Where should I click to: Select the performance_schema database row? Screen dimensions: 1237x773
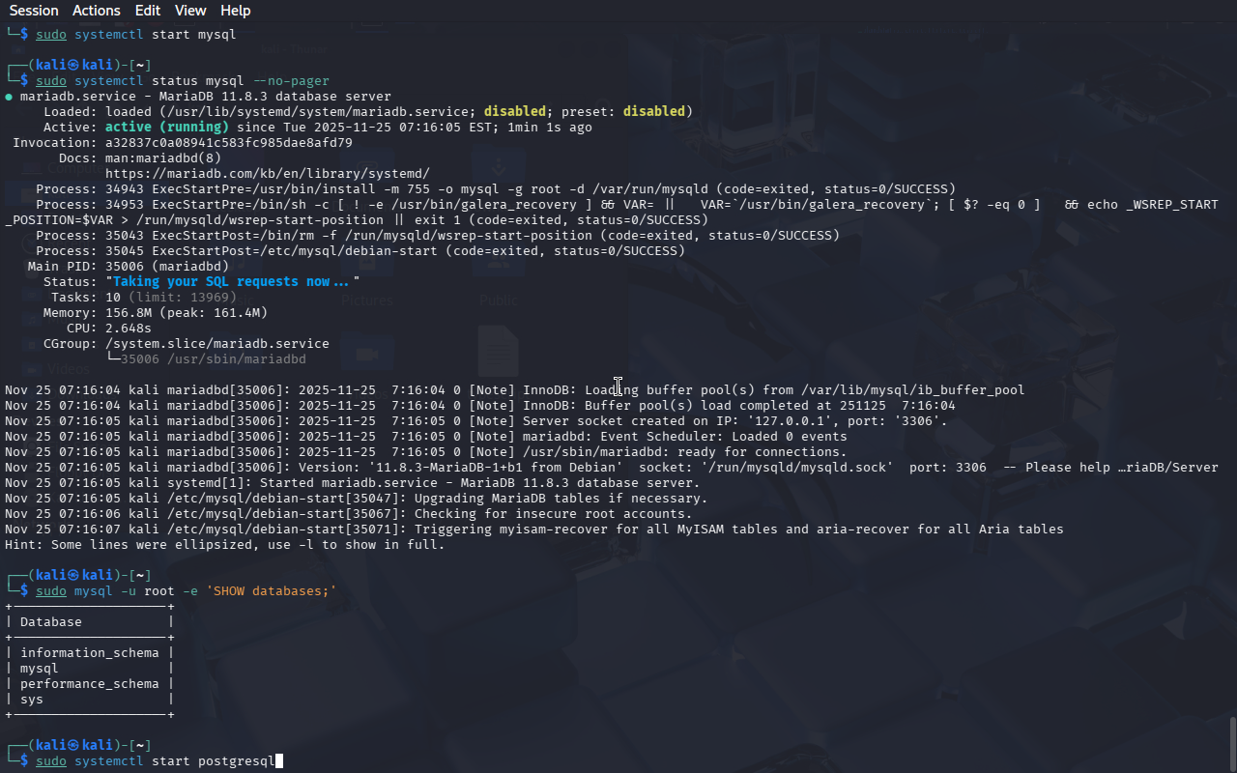89,684
